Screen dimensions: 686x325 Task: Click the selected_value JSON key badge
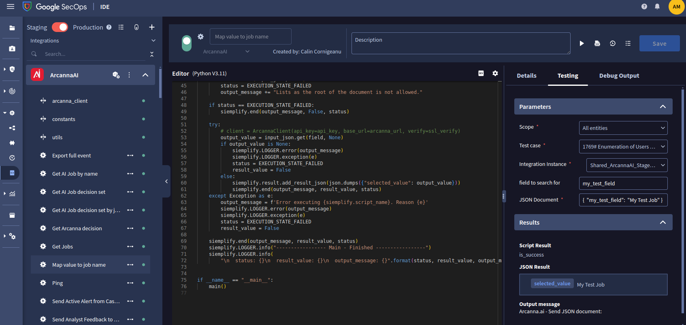coord(552,283)
